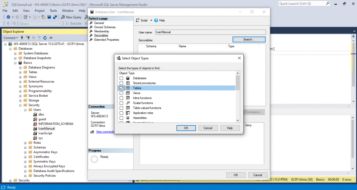This screenshot has width=357, height=190.
Task: Select the guest user in Object Explorer
Action: (x=42, y=119)
